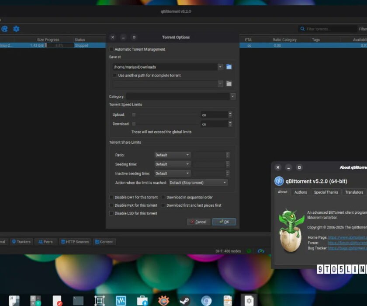
Task: Open the text editor in the dock
Action: [57, 300]
